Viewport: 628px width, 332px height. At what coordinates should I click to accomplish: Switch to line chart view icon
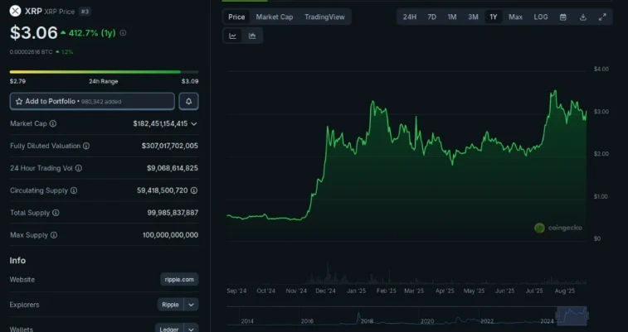(x=232, y=36)
